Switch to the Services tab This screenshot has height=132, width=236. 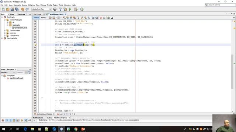click(21, 14)
